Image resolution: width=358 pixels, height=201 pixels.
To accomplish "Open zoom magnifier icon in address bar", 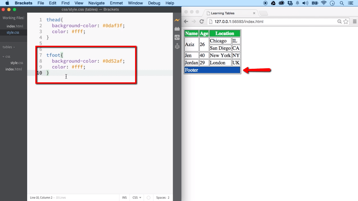I will 339,21.
